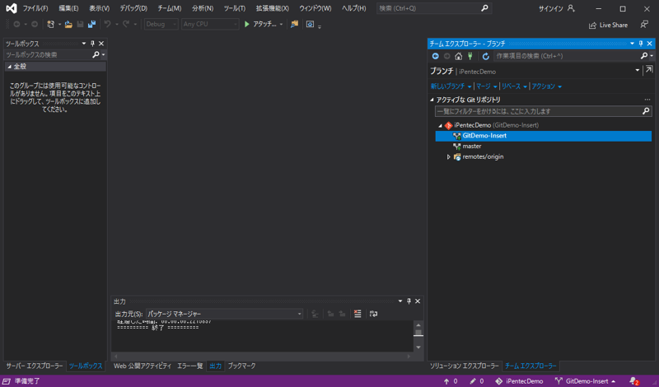Click the unpushed commits up-arrow in status bar
The image size is (659, 387).
click(x=446, y=381)
